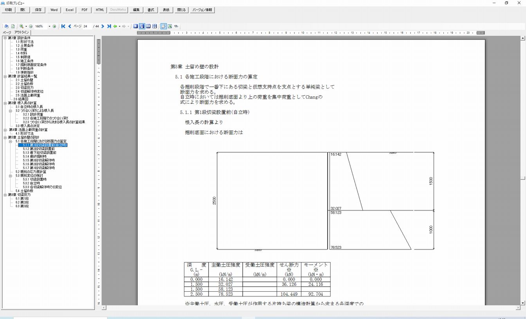Screen dimensions: 526x319
Task: Collapse 3.2 つり合い深さによる根入長 node
Action: [x=11, y=110]
